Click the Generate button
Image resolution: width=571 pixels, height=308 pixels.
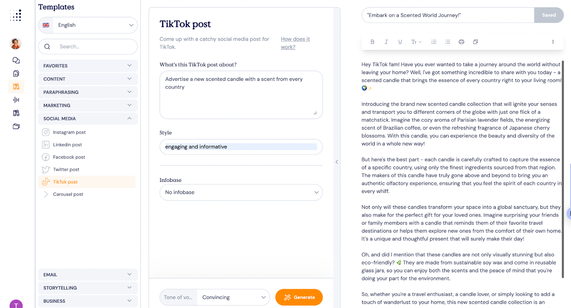299,297
